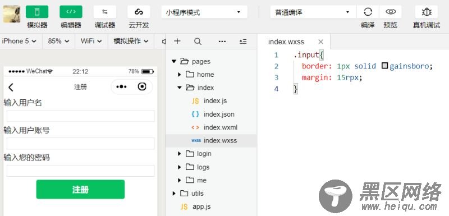Open the WiFi network dropdown
Screen dimensions: 449x216
tap(91, 41)
